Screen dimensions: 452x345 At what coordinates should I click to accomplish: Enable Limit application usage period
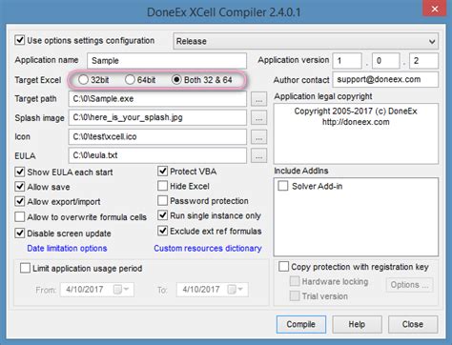coord(25,268)
